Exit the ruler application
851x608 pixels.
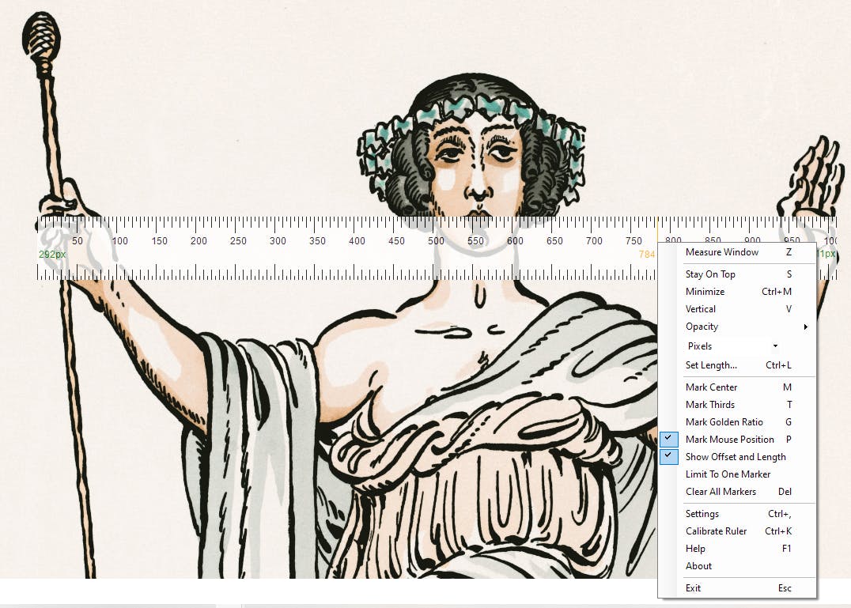[693, 588]
